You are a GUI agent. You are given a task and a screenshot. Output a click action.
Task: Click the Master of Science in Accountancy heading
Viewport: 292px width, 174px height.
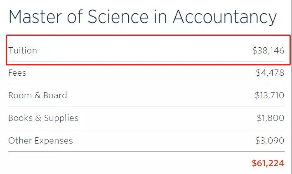(x=143, y=17)
